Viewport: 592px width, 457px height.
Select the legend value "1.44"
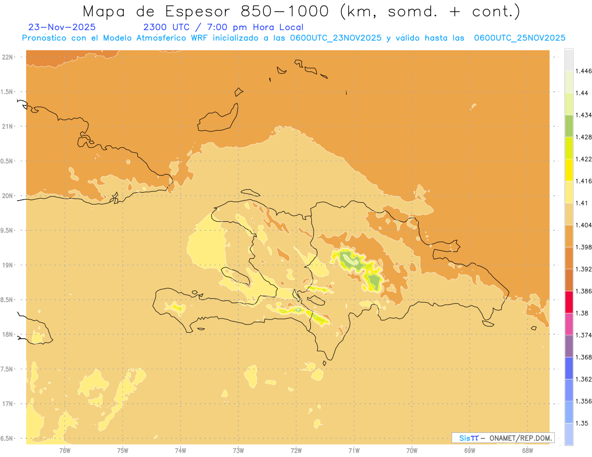583,93
